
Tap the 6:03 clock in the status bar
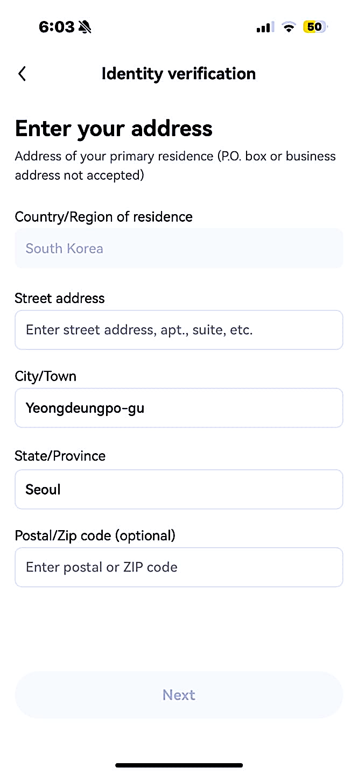57,27
